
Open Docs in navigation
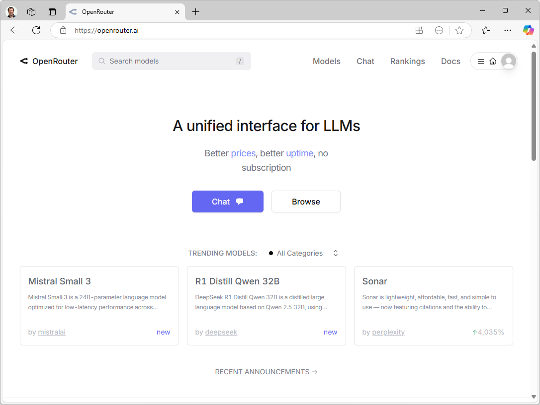click(x=450, y=61)
